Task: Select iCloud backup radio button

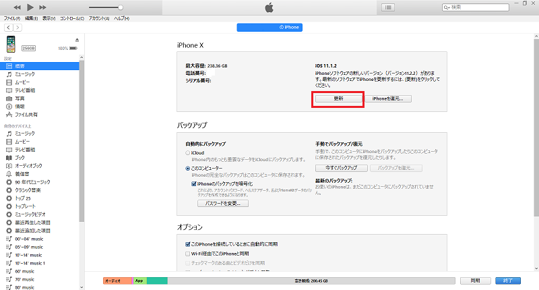Action: [x=188, y=152]
